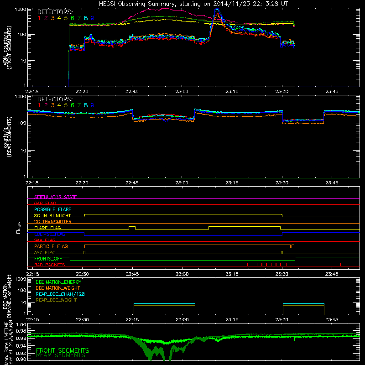Select the GAP_FLAG label
The height and width of the screenshot is (365, 365).
coord(45,203)
